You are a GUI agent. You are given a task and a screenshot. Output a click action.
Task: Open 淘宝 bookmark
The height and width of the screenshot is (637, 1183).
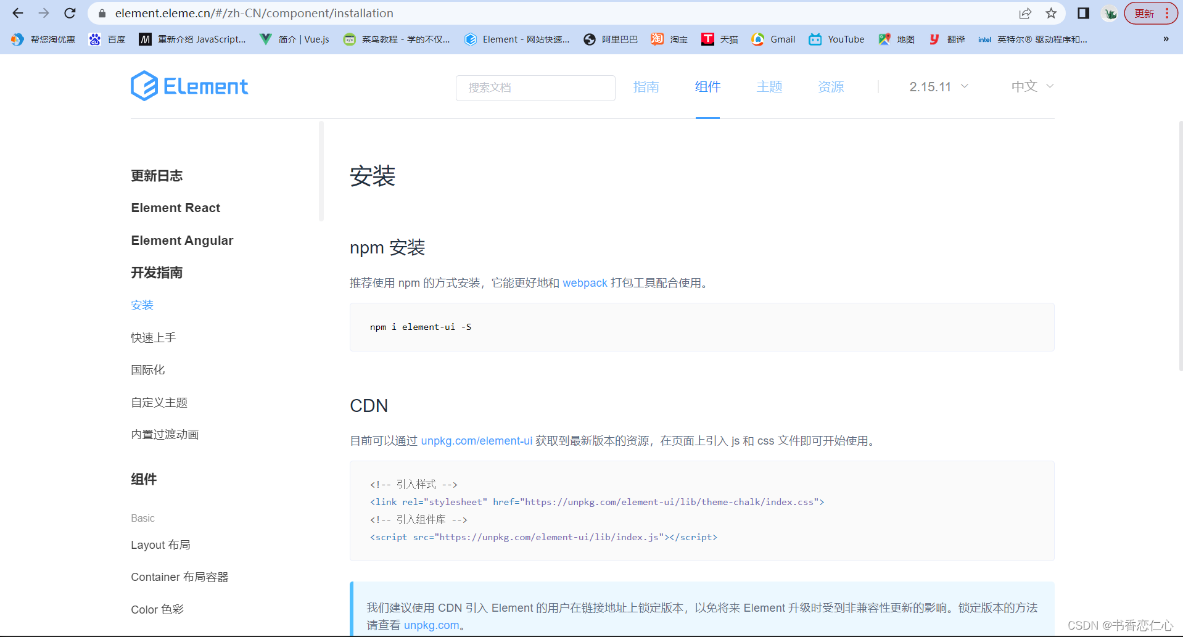669,39
